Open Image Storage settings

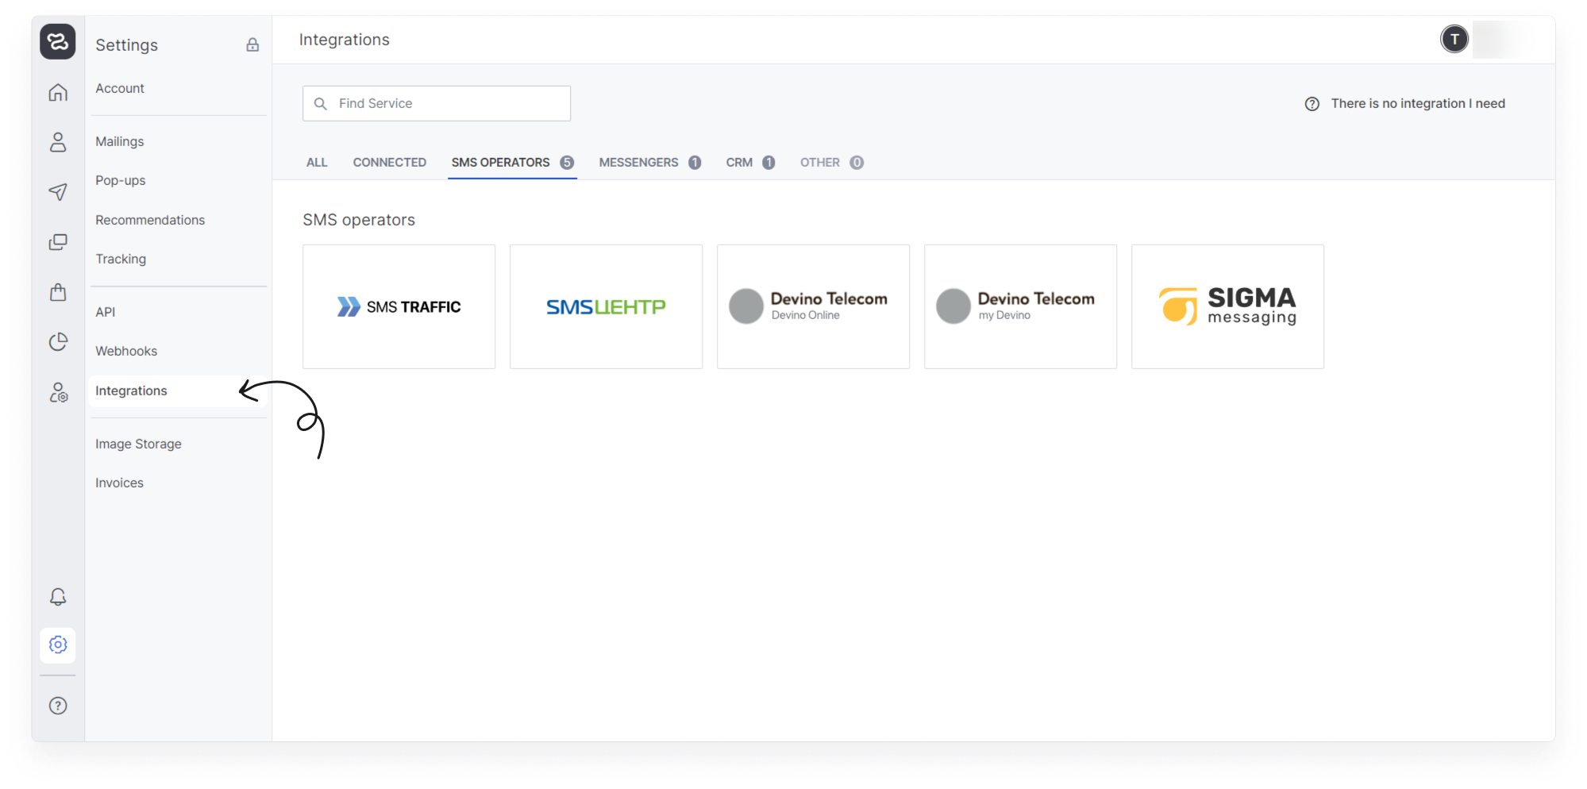(138, 444)
